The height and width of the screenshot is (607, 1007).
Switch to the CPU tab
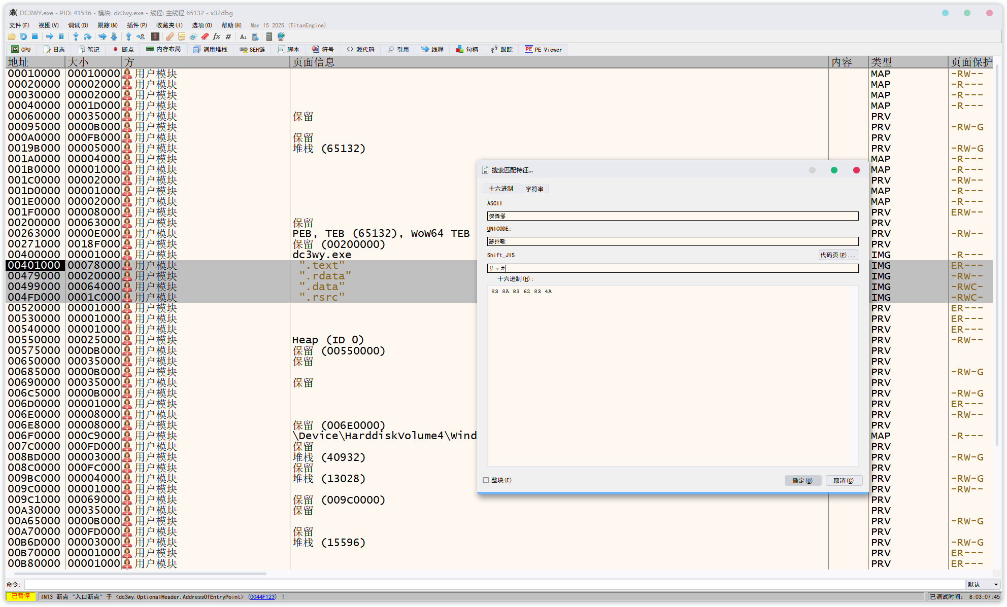(21, 50)
